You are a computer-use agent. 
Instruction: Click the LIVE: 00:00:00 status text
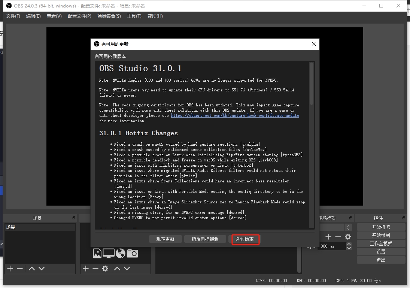point(271,281)
